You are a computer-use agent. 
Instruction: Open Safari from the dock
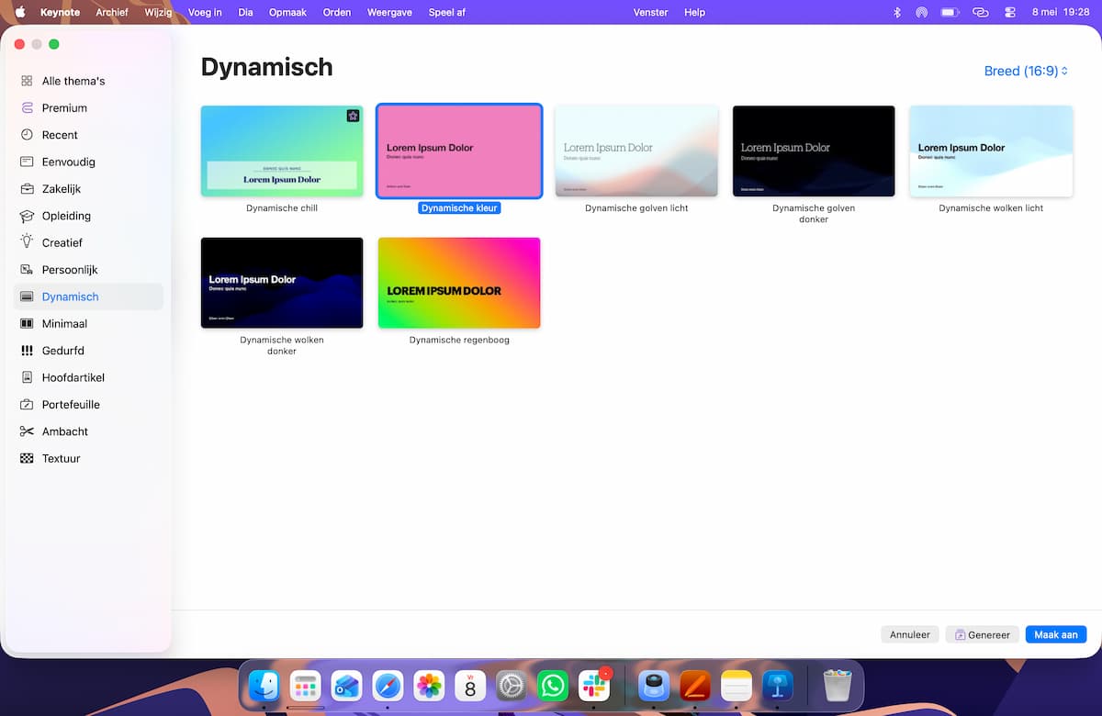(388, 685)
